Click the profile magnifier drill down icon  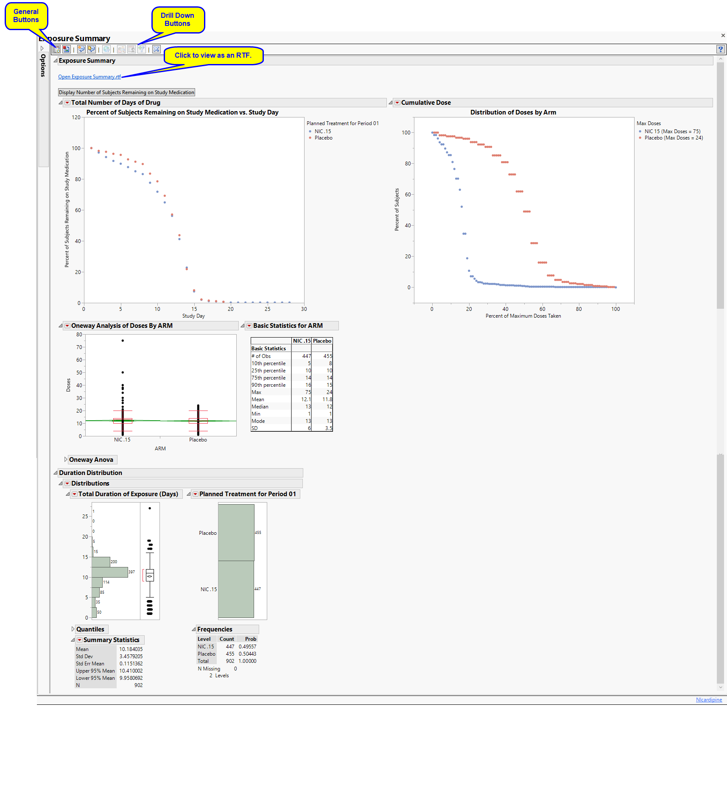click(121, 49)
